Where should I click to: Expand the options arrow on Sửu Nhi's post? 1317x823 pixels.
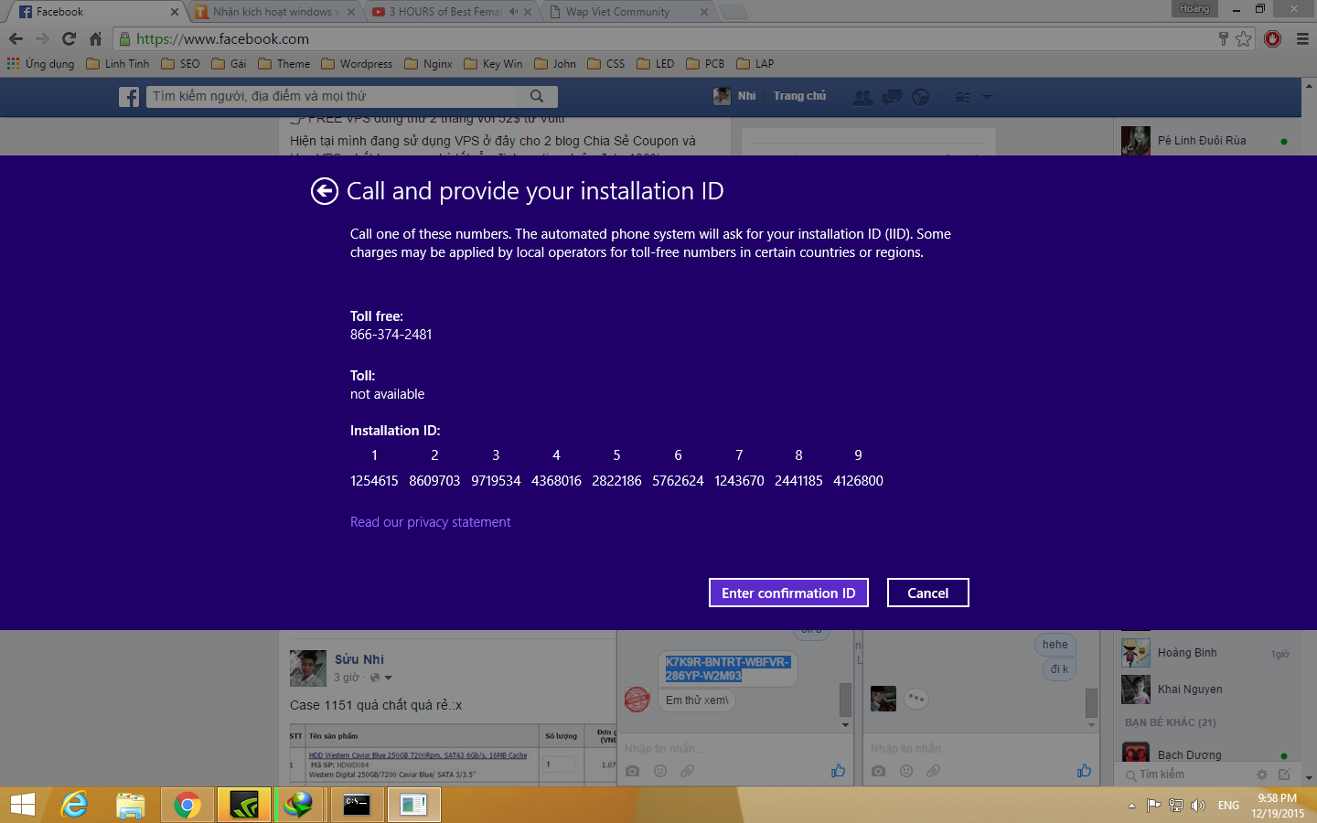coord(389,678)
